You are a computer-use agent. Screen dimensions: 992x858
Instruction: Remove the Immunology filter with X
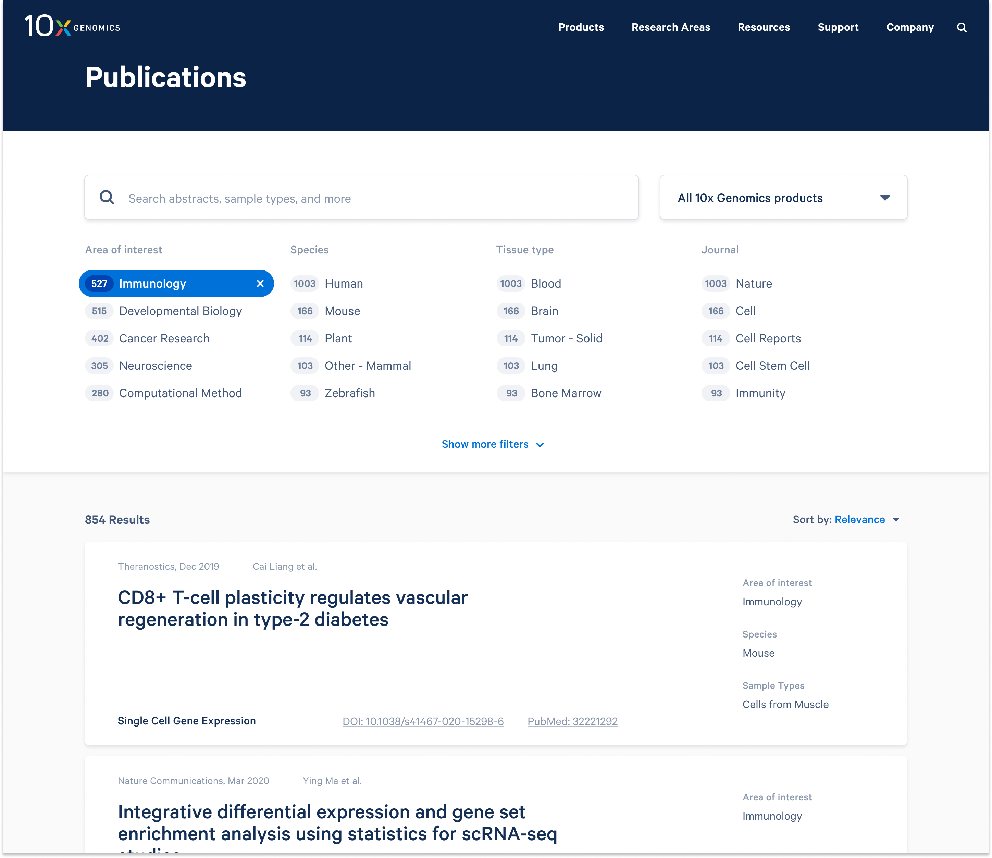coord(260,283)
